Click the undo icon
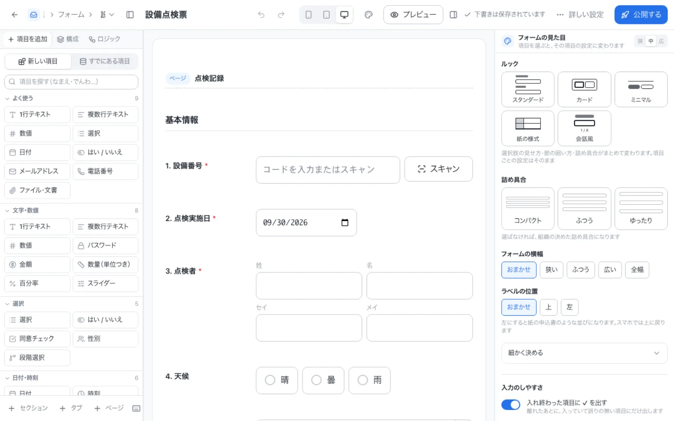Screen dimensions: 674x421 [261, 15]
